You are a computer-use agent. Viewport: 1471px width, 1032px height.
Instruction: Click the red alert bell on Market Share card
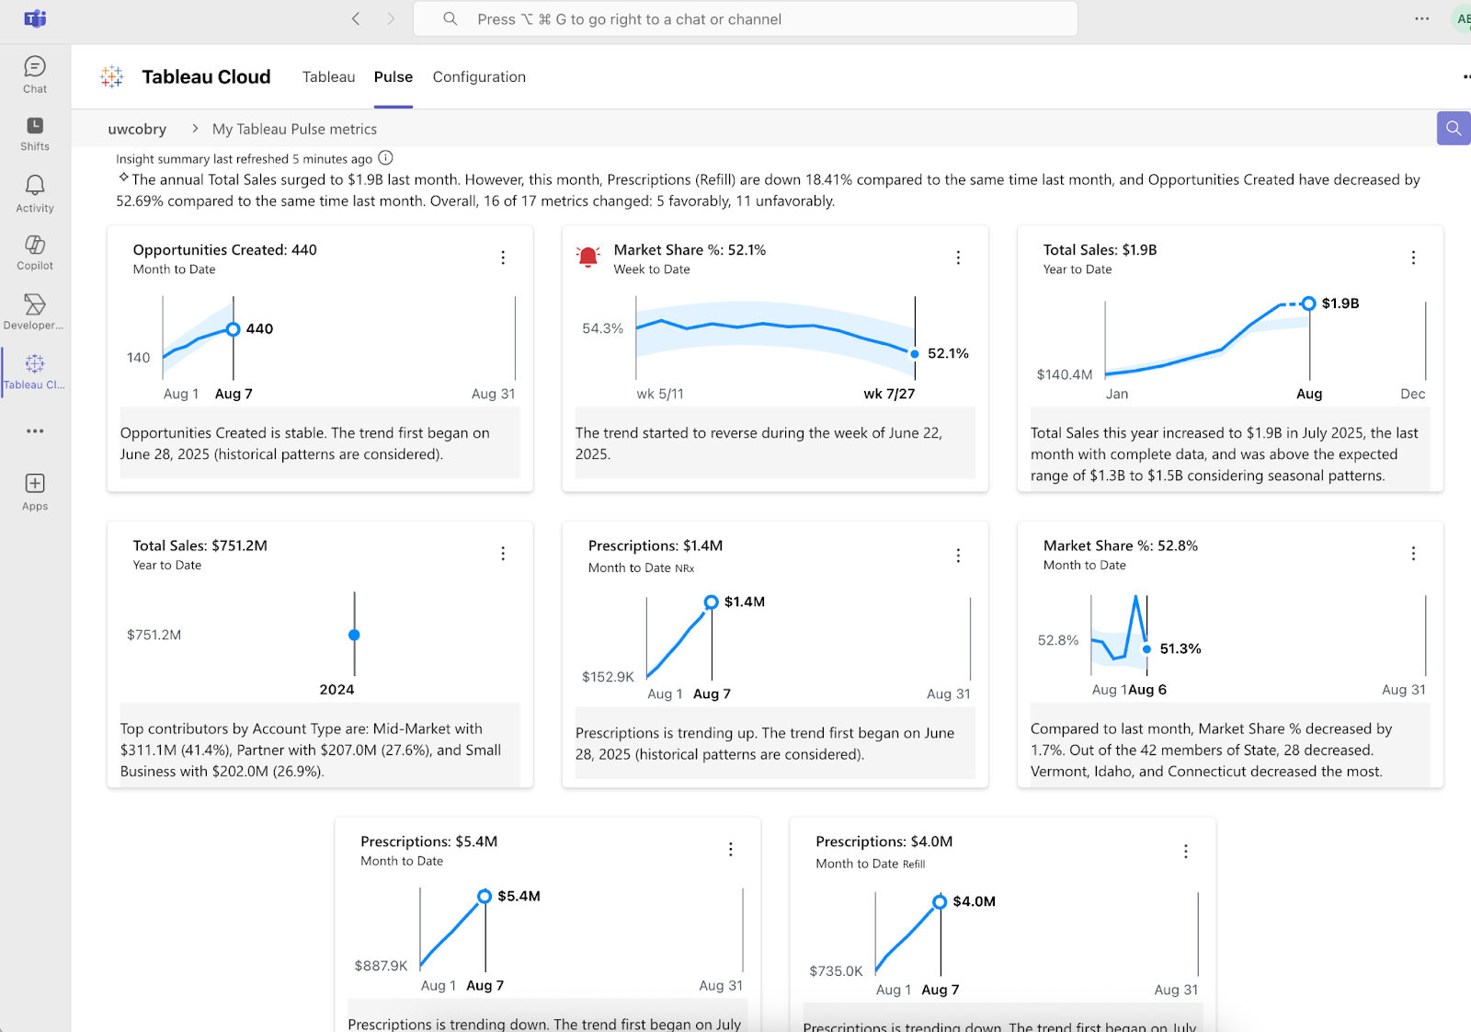point(589,257)
